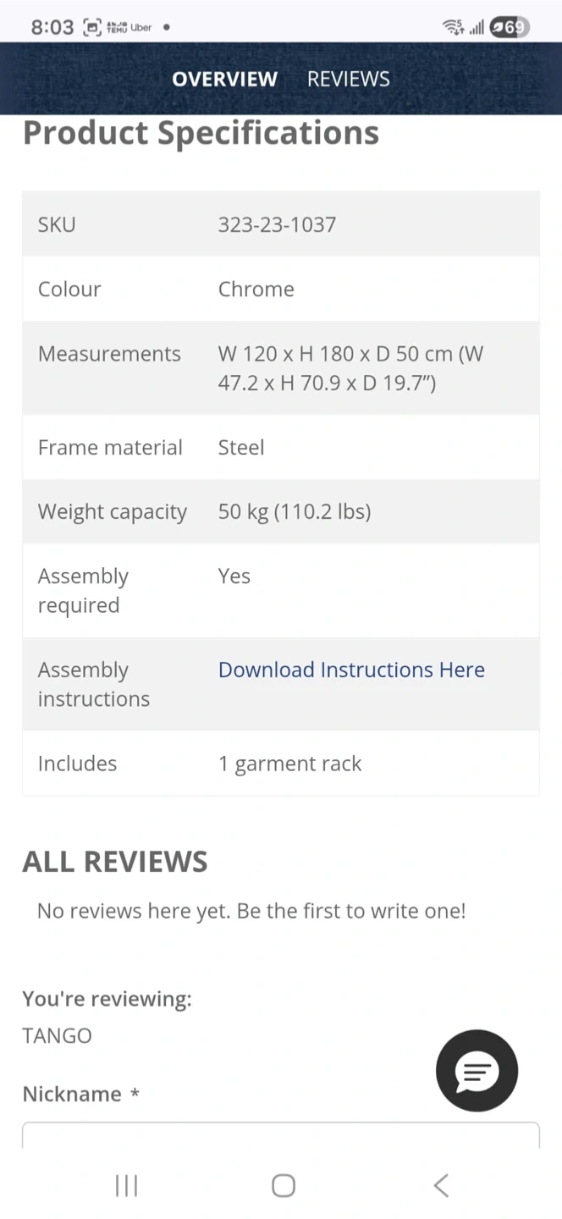Tap the Wi-Fi status icon
The height and width of the screenshot is (1219, 562).
tap(453, 27)
